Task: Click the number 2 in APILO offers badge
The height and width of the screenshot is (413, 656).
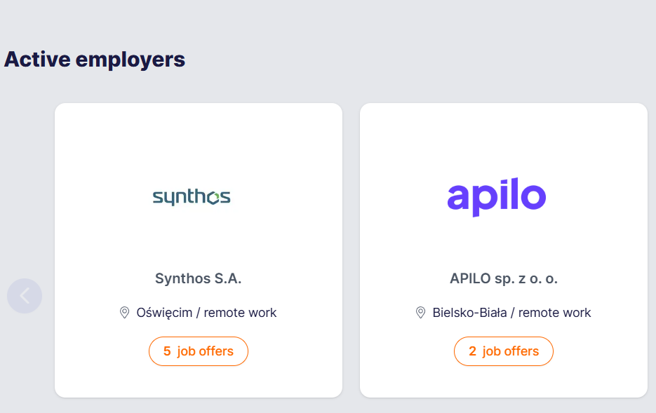Action: 472,351
